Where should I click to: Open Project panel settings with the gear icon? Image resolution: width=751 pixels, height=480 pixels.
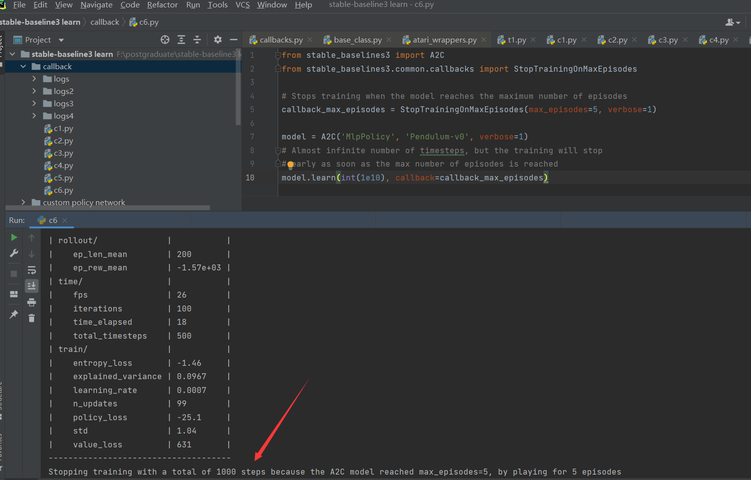tap(217, 40)
